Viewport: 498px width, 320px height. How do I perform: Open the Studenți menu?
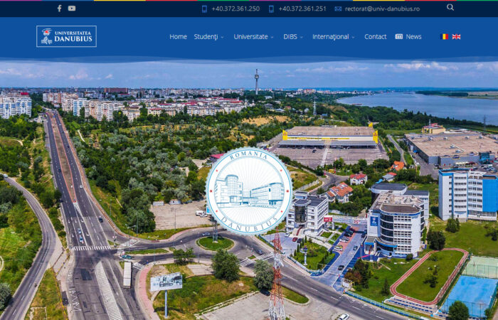point(206,37)
